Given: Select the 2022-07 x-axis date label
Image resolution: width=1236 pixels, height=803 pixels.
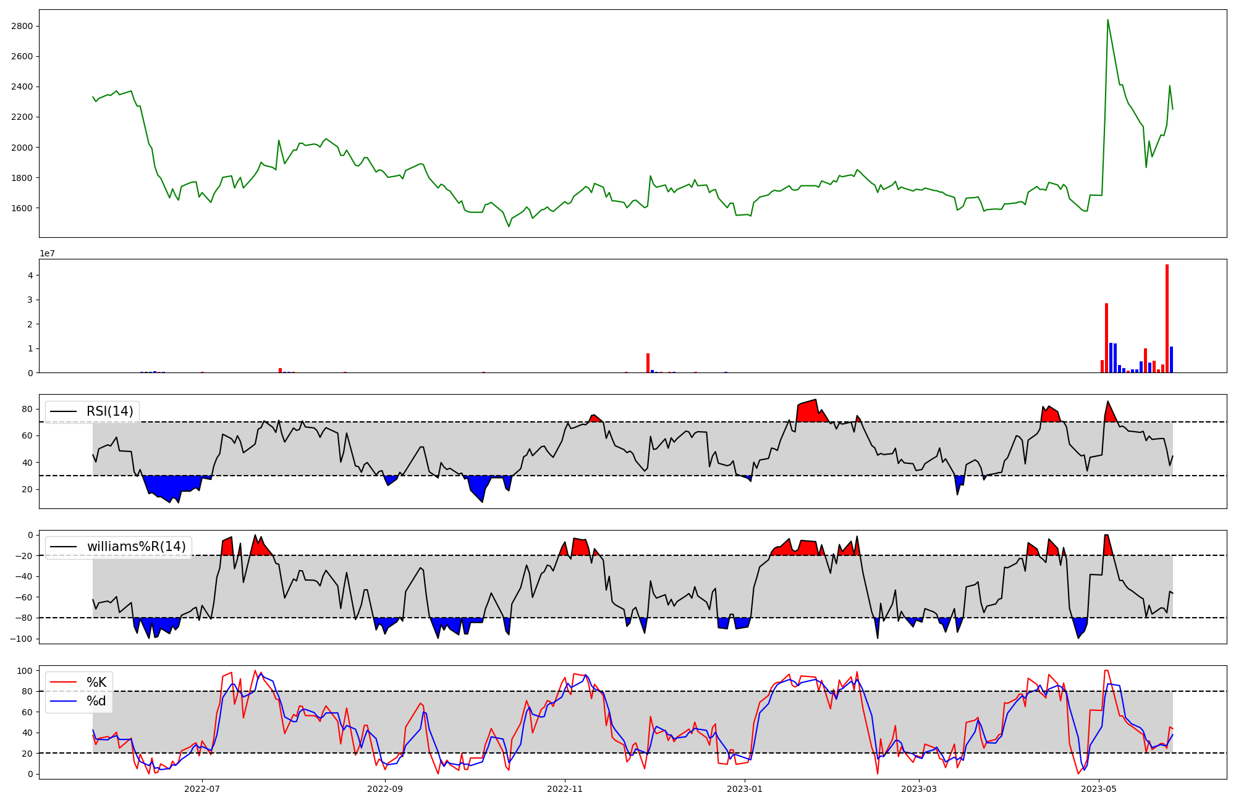Looking at the screenshot, I should 202,789.
